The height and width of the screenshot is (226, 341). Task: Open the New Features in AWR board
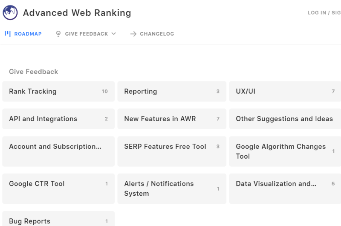point(172,119)
